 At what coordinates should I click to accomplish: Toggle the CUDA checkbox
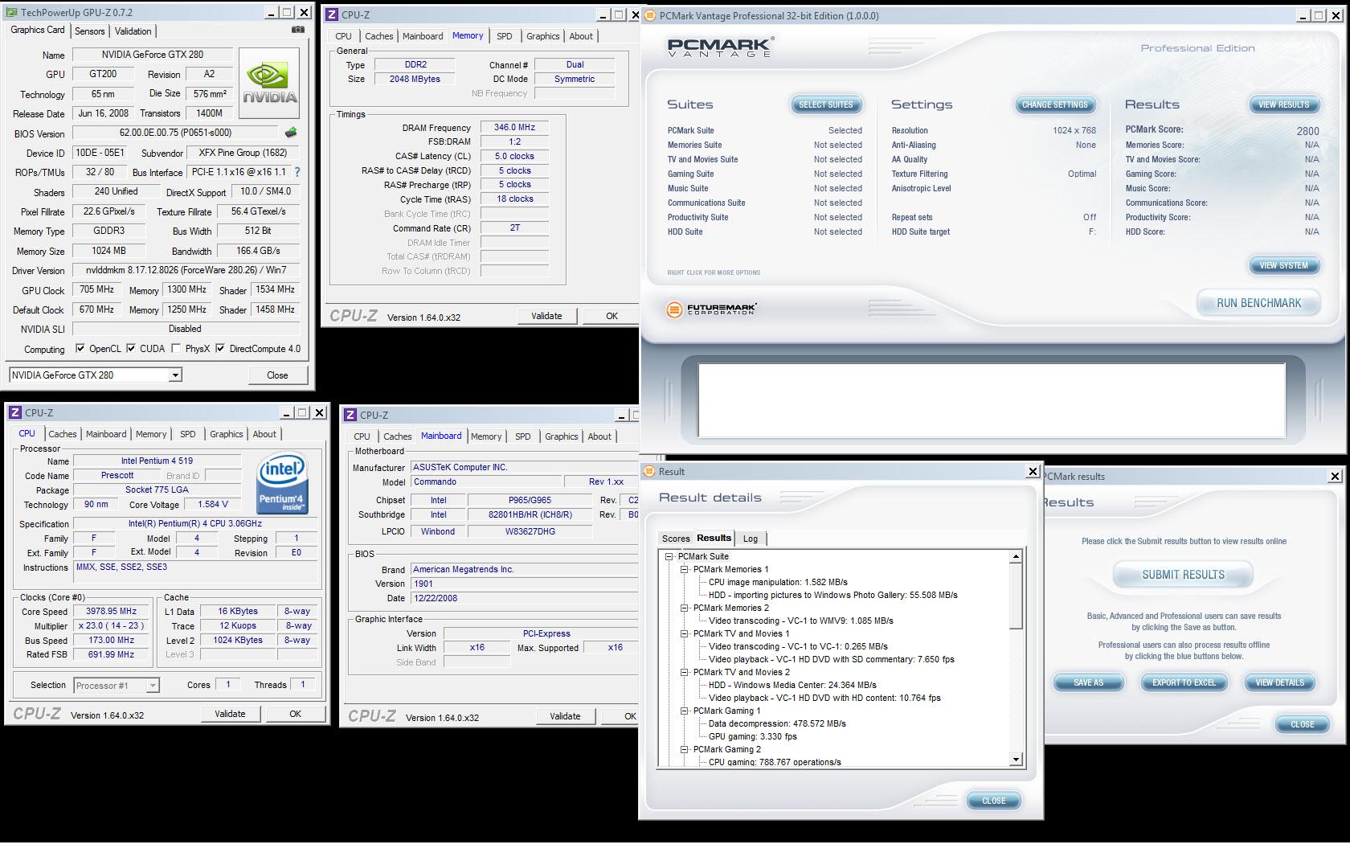tap(131, 349)
